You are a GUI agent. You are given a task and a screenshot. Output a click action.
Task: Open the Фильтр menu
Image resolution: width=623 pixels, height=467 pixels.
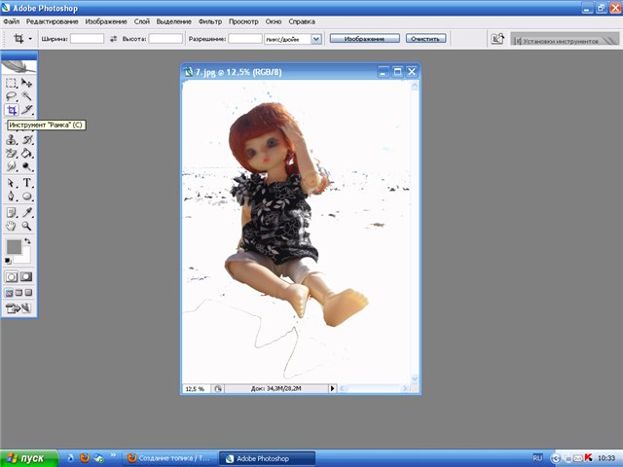tap(209, 20)
